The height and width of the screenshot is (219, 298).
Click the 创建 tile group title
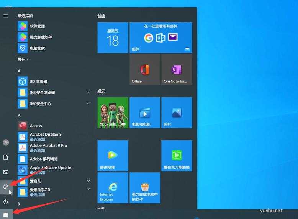pos(101,16)
